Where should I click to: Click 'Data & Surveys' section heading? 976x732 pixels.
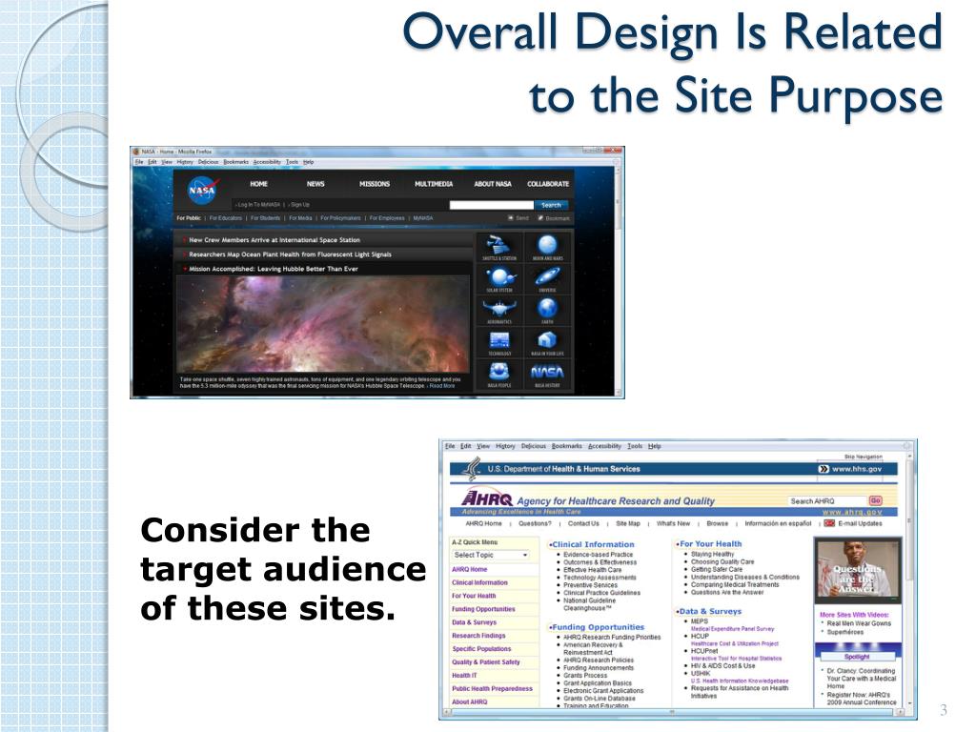710,611
